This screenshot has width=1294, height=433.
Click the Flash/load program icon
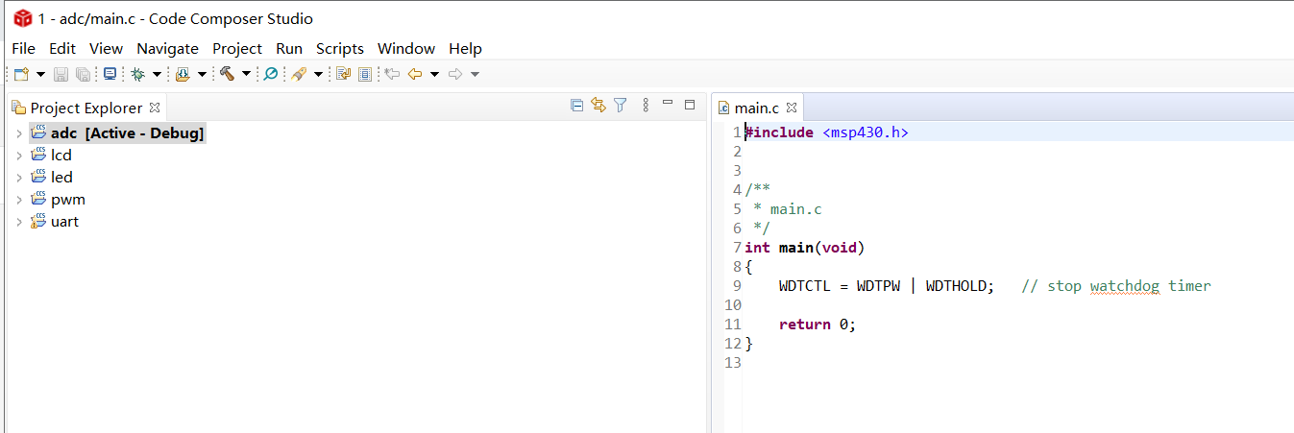coord(183,74)
